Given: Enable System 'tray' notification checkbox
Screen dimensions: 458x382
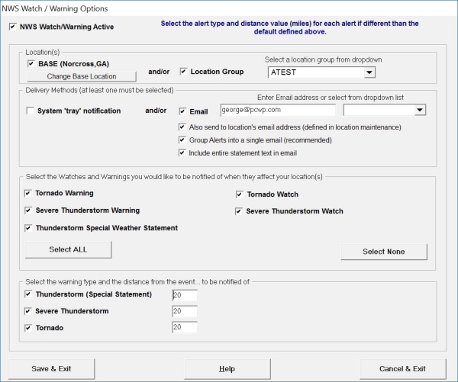Looking at the screenshot, I should click(30, 111).
